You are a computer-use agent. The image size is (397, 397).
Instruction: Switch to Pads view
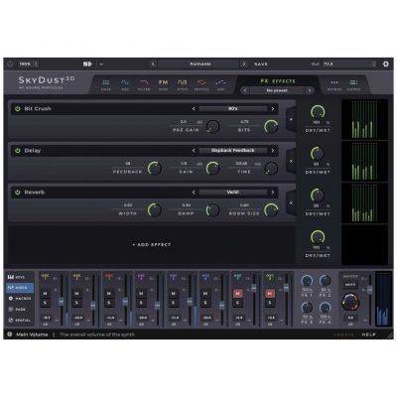(20, 310)
